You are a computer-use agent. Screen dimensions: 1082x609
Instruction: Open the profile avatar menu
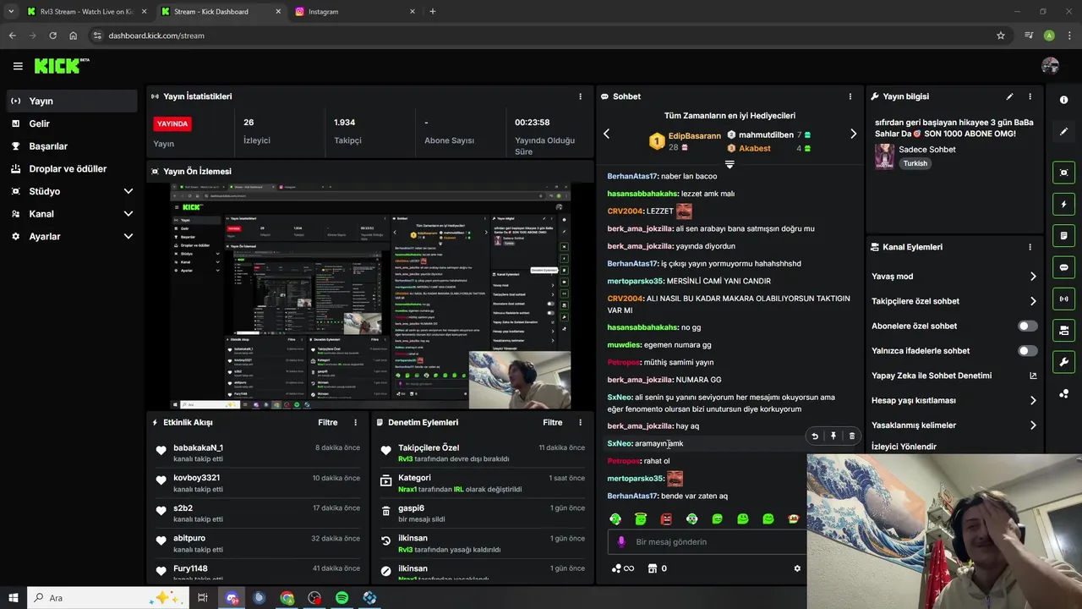(x=1050, y=66)
